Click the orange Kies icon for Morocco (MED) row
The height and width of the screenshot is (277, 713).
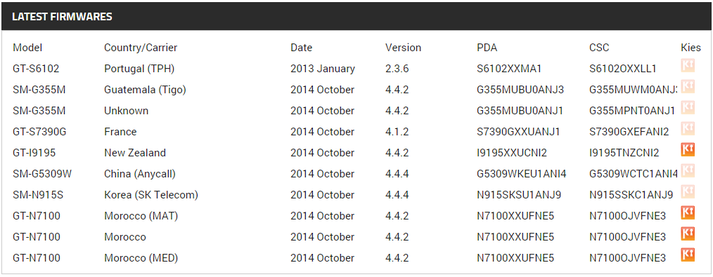pos(688,255)
